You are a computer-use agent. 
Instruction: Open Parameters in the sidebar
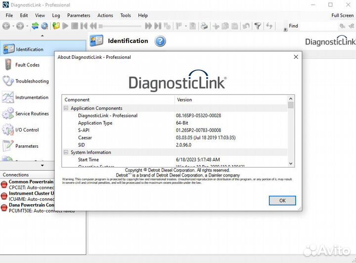[27, 146]
